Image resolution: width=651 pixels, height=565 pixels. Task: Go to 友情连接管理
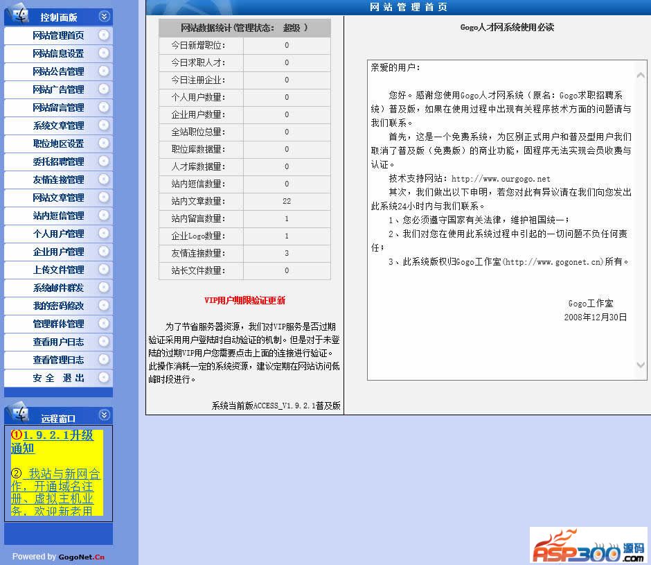58,180
